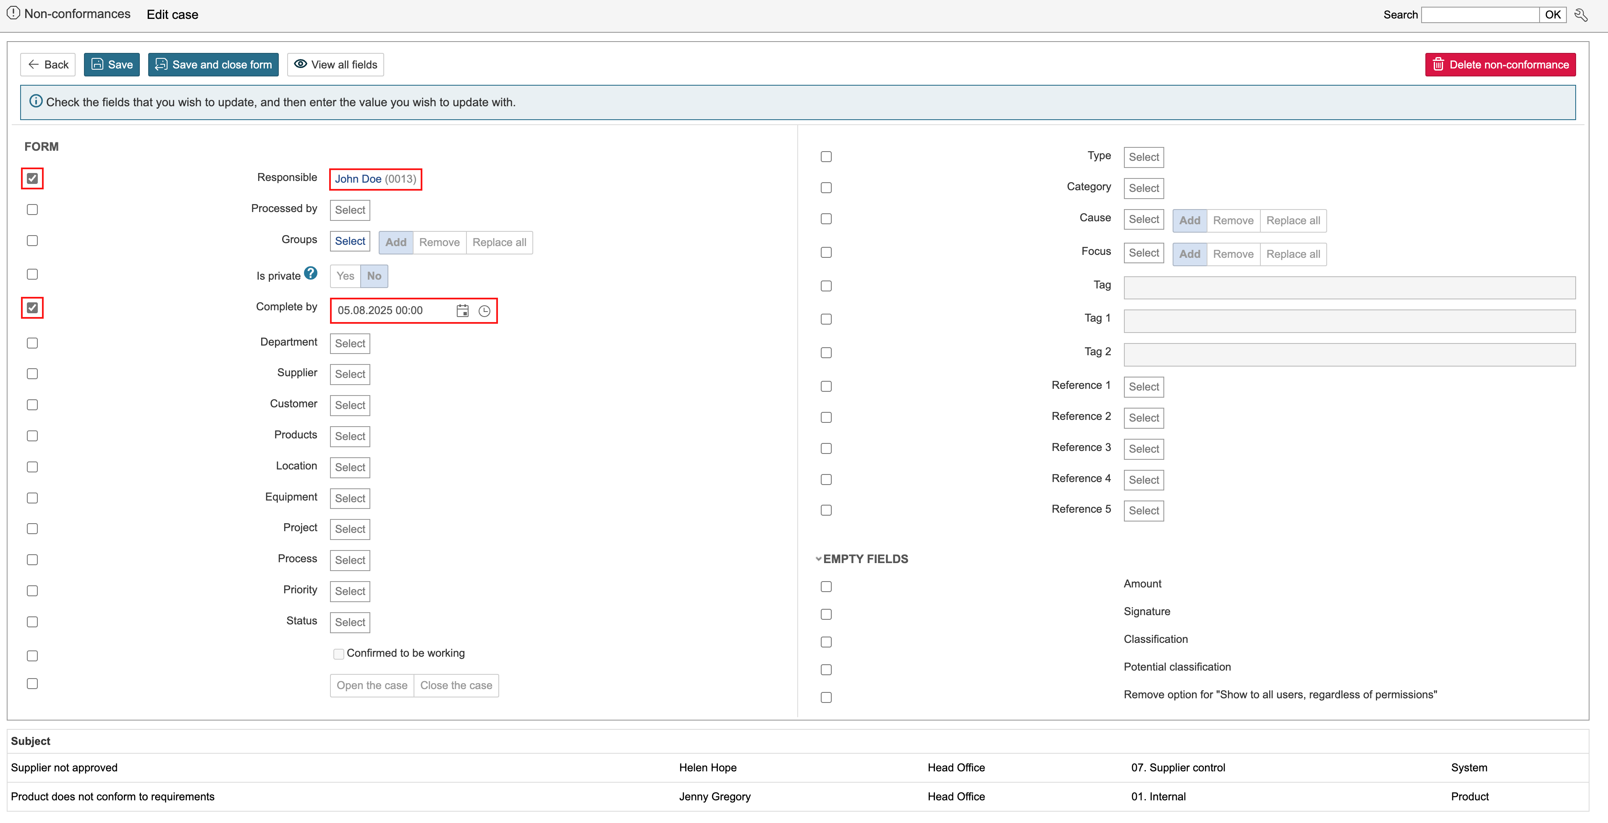The height and width of the screenshot is (823, 1608).
Task: Click the wrench settings icon
Action: tap(1581, 15)
